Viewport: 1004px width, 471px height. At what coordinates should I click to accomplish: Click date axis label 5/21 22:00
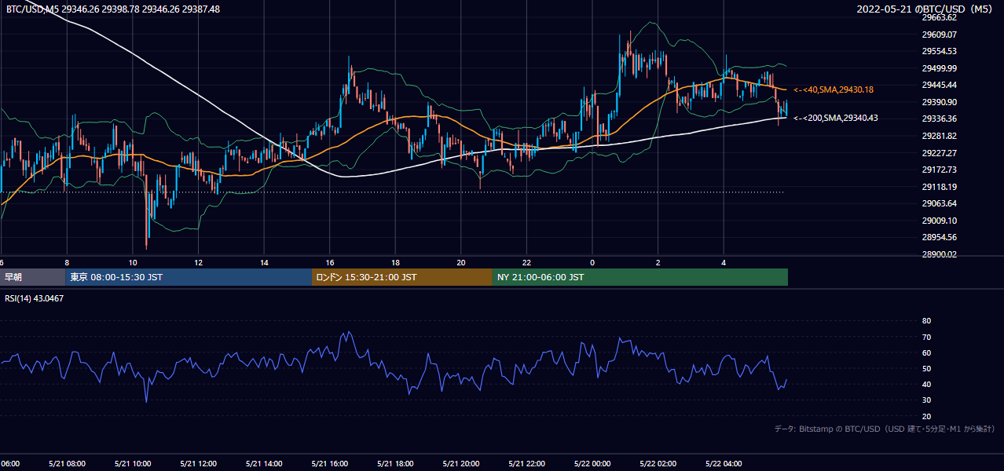(x=527, y=463)
